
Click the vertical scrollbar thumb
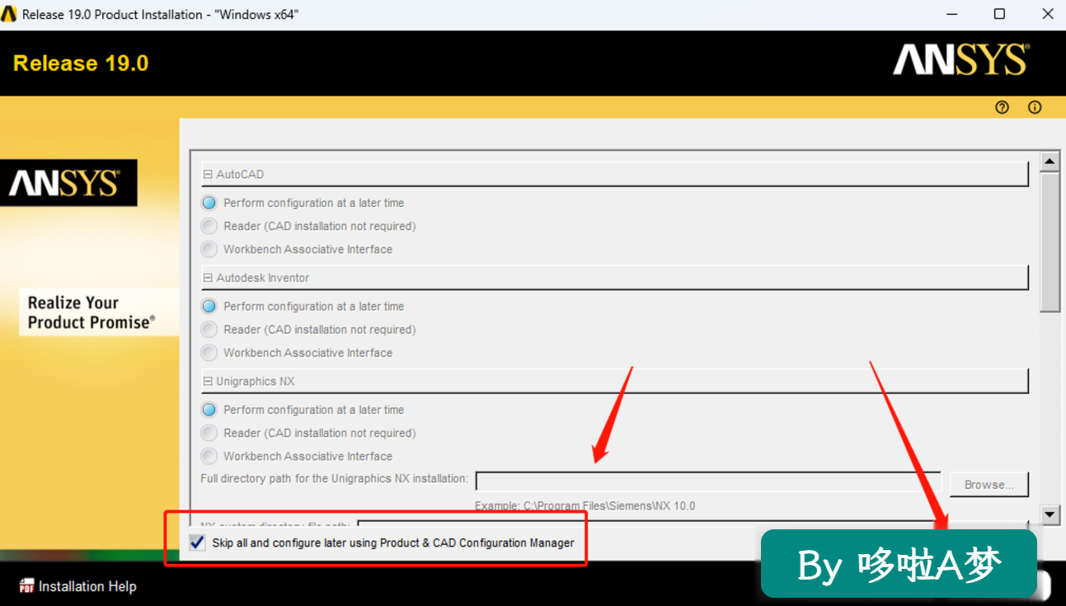[1050, 242]
